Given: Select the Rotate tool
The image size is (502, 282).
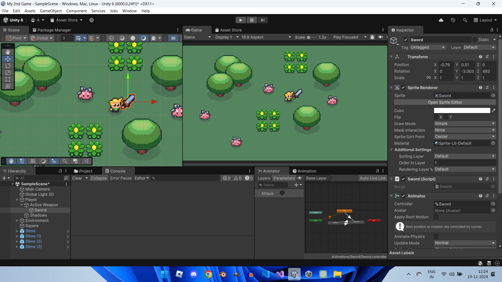Looking at the screenshot, I should (x=8, y=66).
